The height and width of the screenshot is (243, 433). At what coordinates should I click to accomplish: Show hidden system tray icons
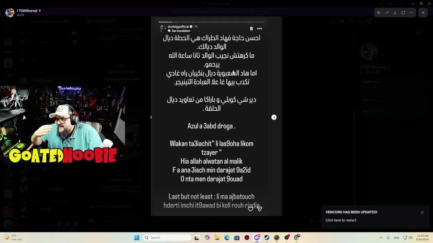pos(381,238)
